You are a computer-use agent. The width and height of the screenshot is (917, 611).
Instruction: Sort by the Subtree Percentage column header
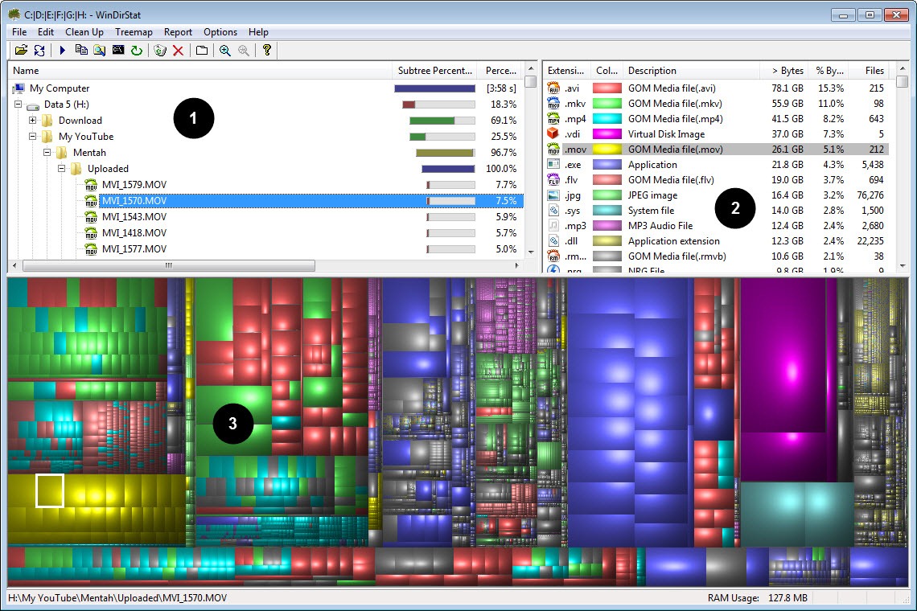click(x=434, y=71)
